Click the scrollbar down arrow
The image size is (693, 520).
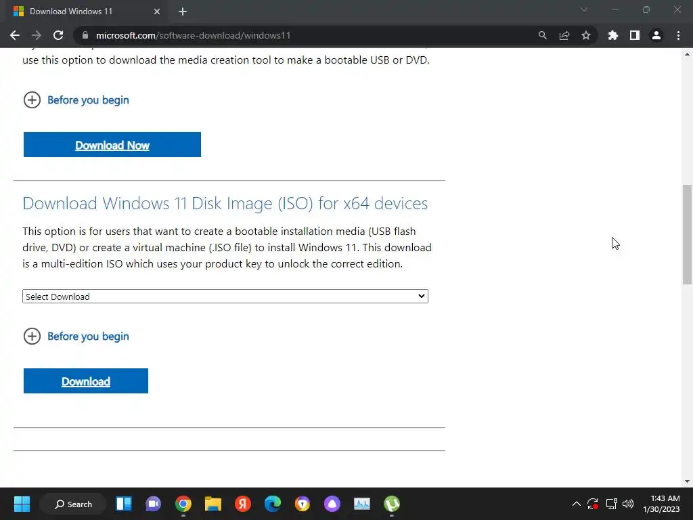(x=687, y=481)
